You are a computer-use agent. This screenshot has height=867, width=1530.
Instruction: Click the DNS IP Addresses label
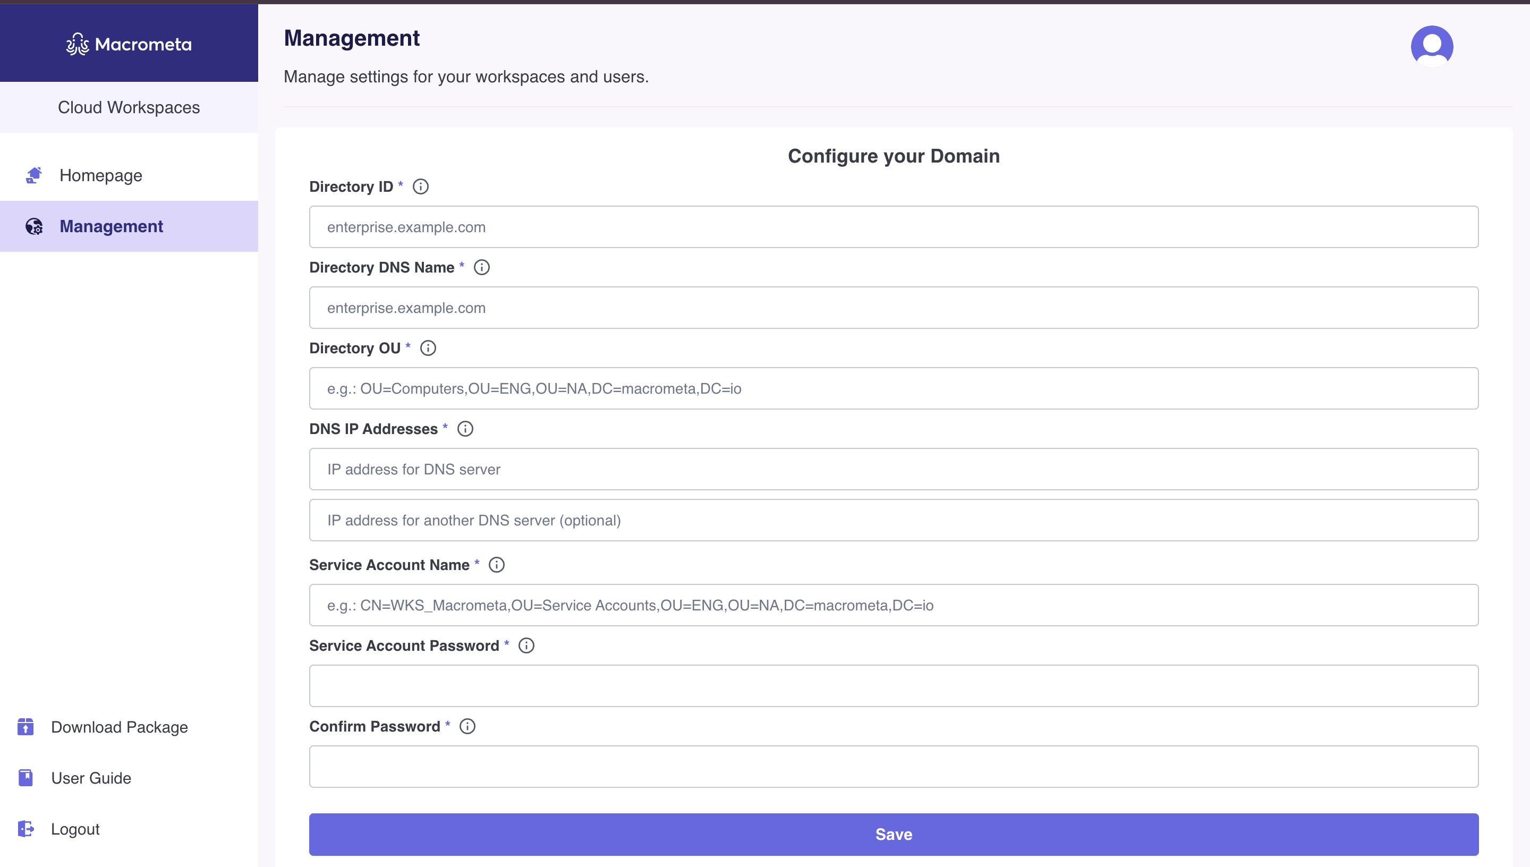pos(373,429)
